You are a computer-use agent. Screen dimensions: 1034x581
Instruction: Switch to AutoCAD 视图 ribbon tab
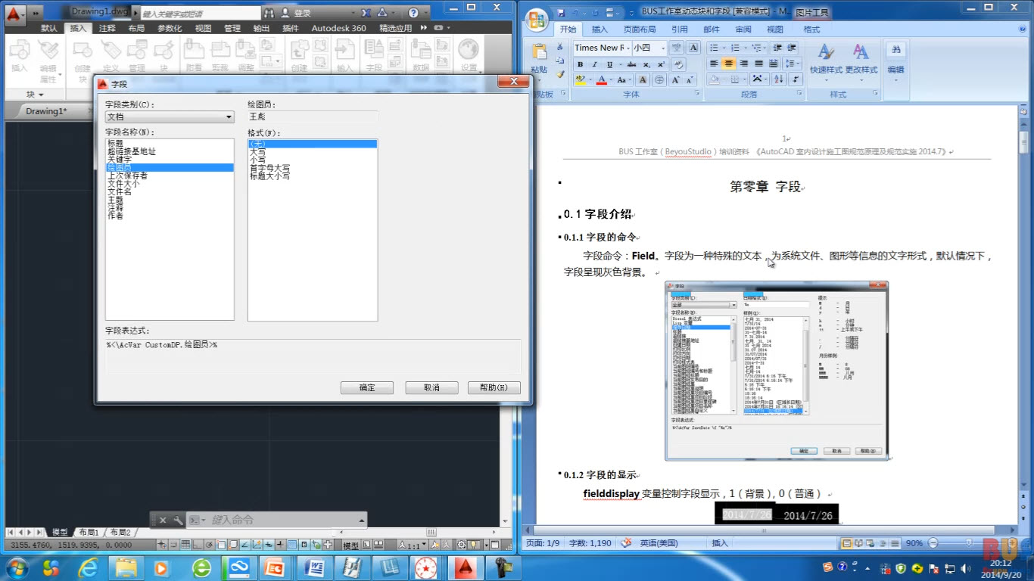click(204, 28)
